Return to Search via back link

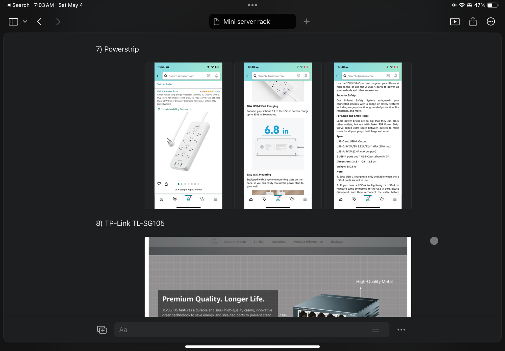tap(18, 5)
